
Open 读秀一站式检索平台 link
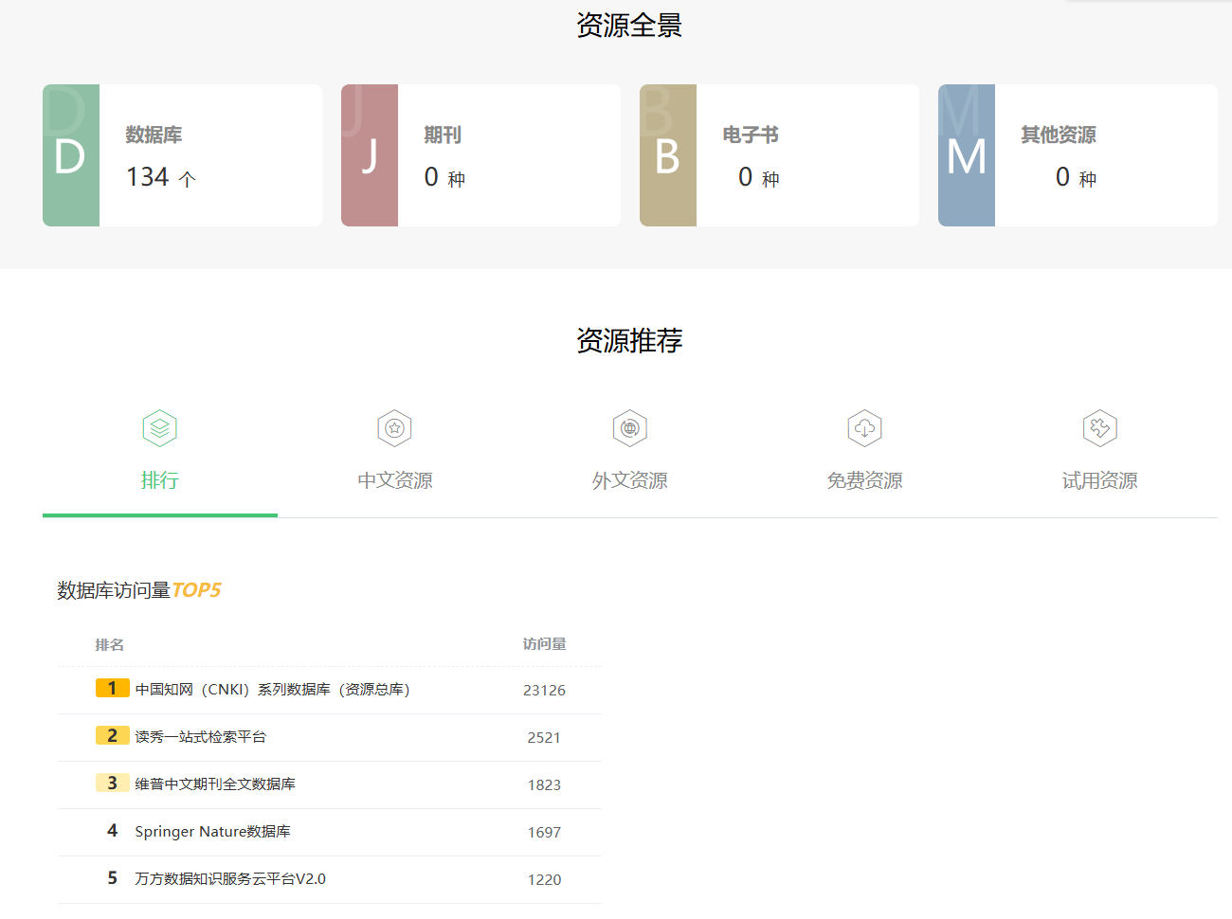tap(200, 737)
